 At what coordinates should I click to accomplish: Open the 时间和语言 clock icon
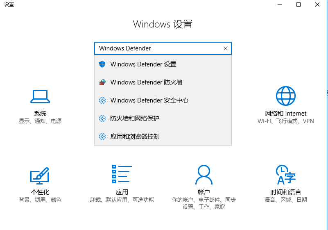tap(285, 175)
